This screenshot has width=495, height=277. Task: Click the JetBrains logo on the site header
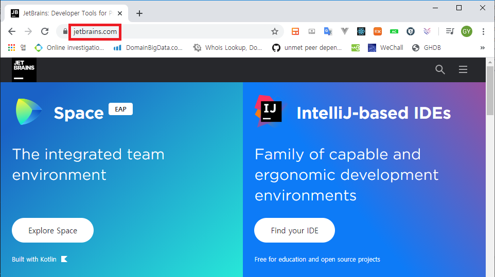(x=24, y=70)
